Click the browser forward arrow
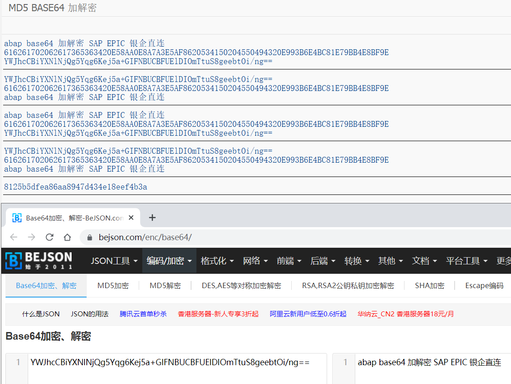The width and height of the screenshot is (511, 384). click(31, 237)
